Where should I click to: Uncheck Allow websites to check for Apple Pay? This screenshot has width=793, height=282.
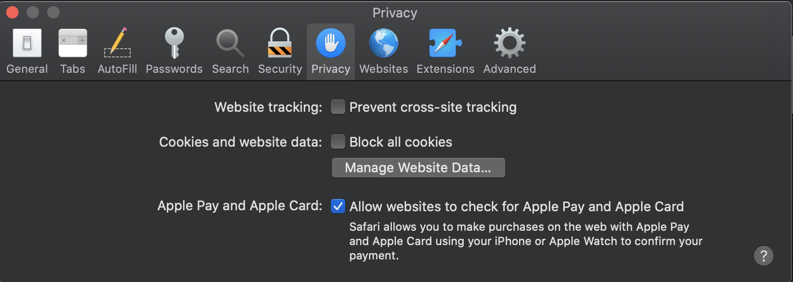338,207
